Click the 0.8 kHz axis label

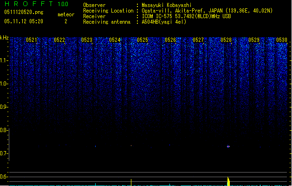coord(4,130)
